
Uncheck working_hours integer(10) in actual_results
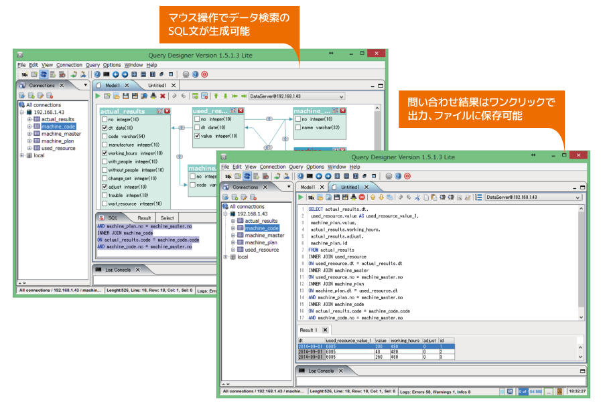(105, 153)
